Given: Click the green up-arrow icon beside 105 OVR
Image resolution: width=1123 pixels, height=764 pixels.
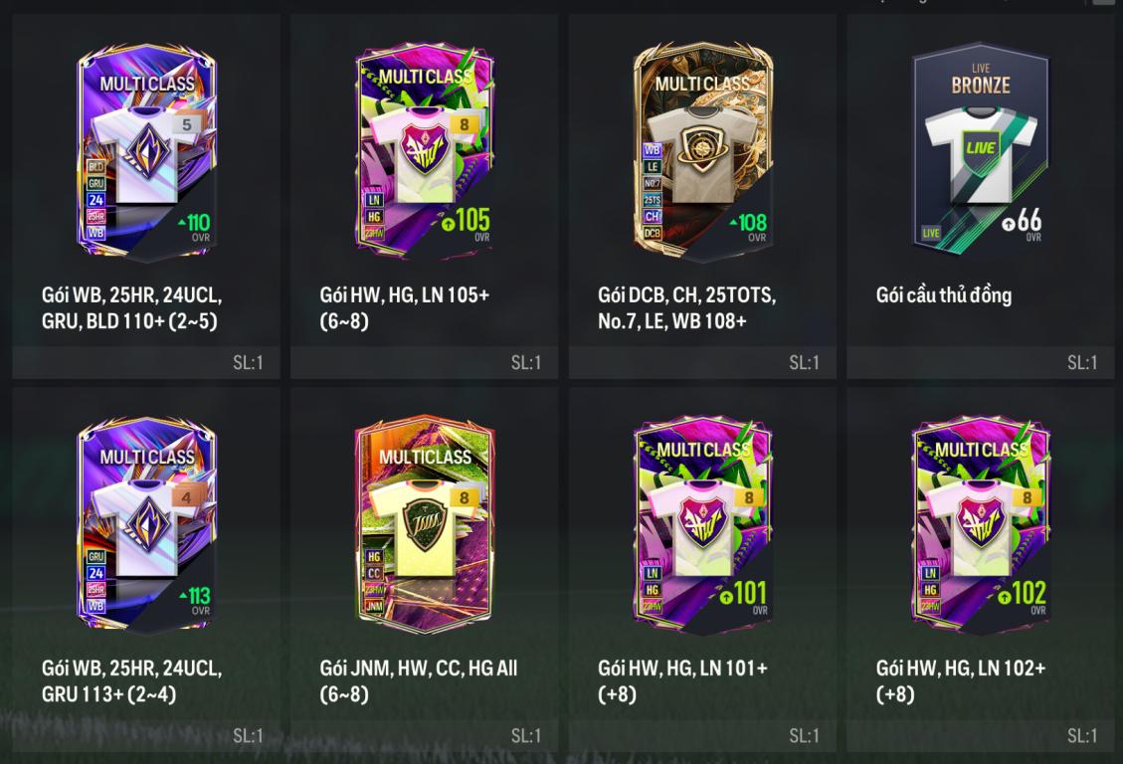Looking at the screenshot, I should click(x=449, y=224).
